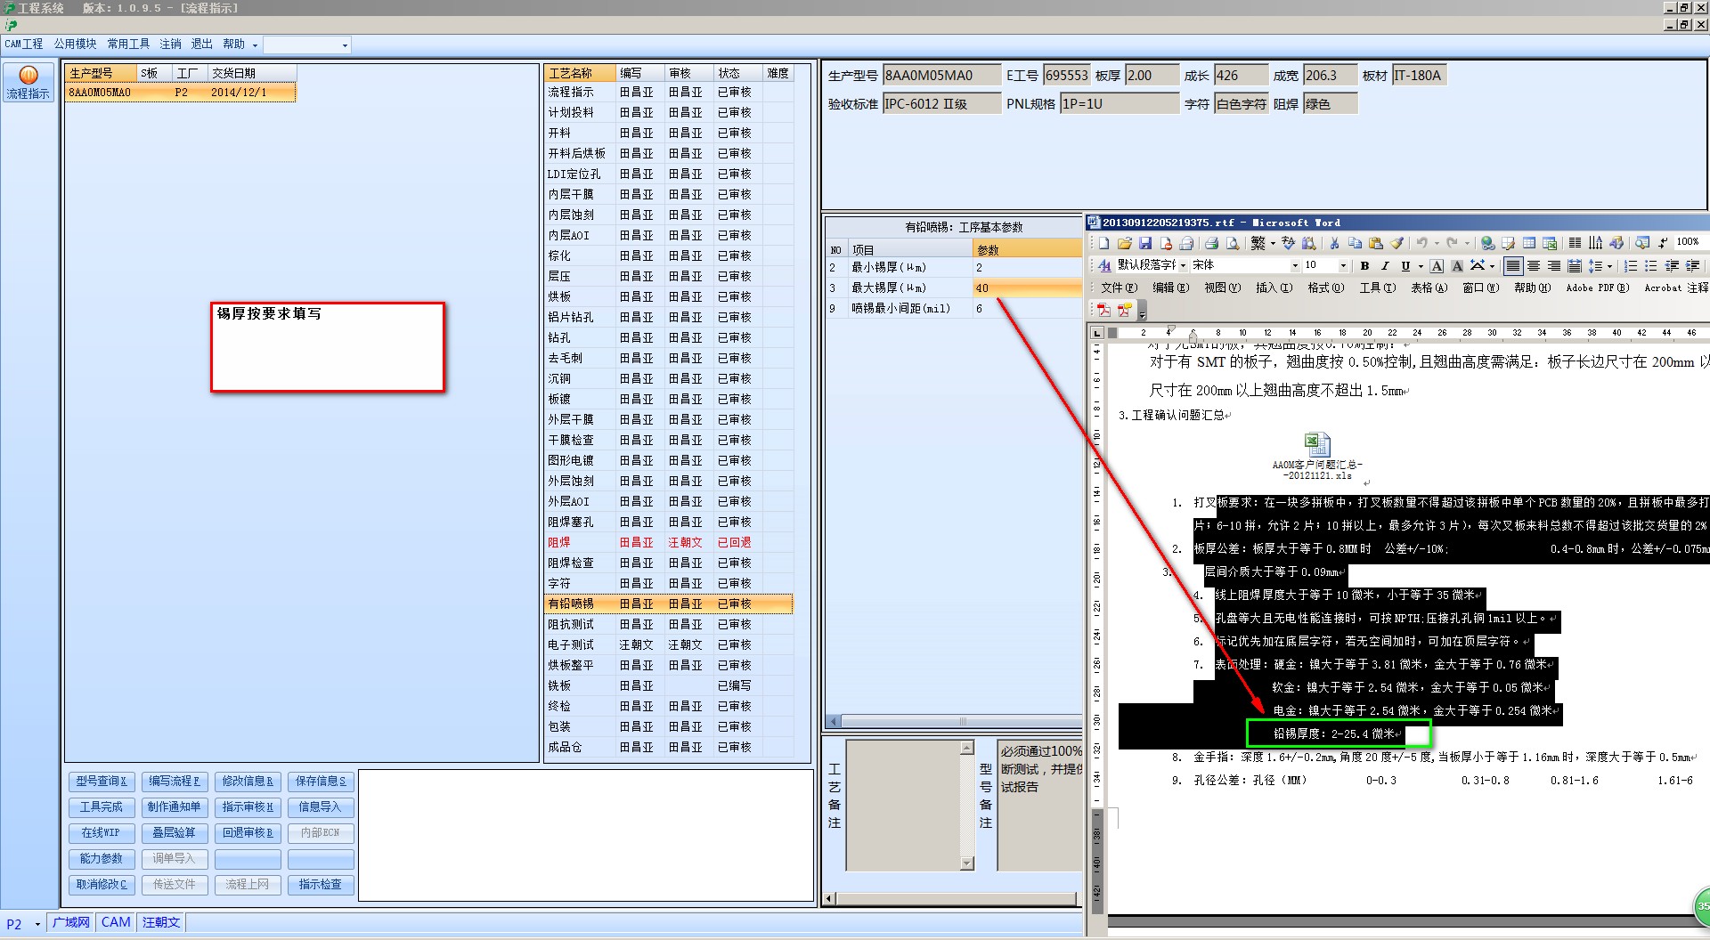The image size is (1710, 940).
Task: Open Print Preview in Word toolbar
Action: coord(1233,243)
